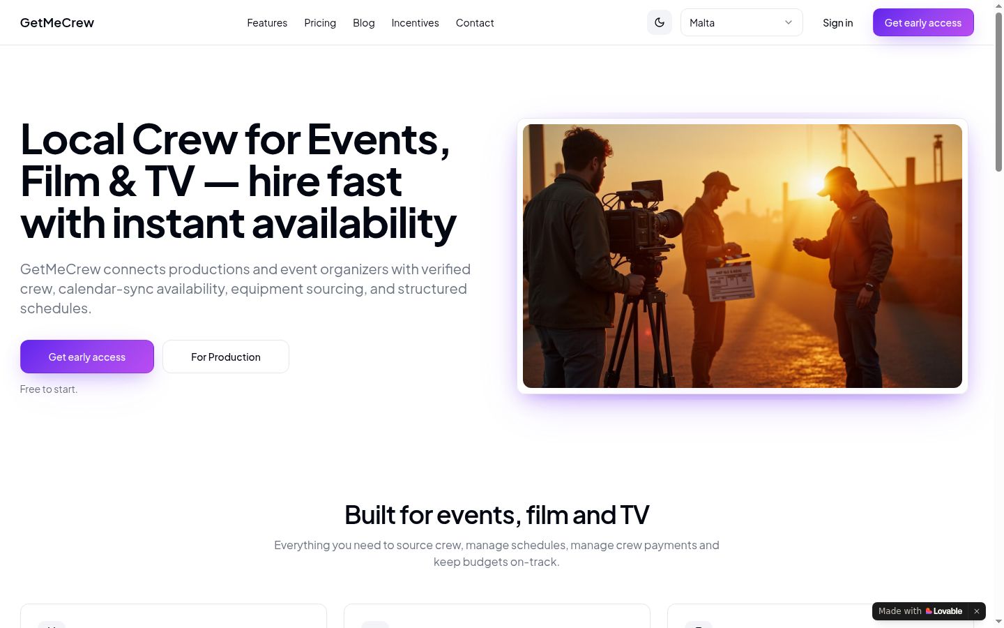Screen dimensions: 1004x628
Task: Click the film crew hero image
Action: click(743, 256)
